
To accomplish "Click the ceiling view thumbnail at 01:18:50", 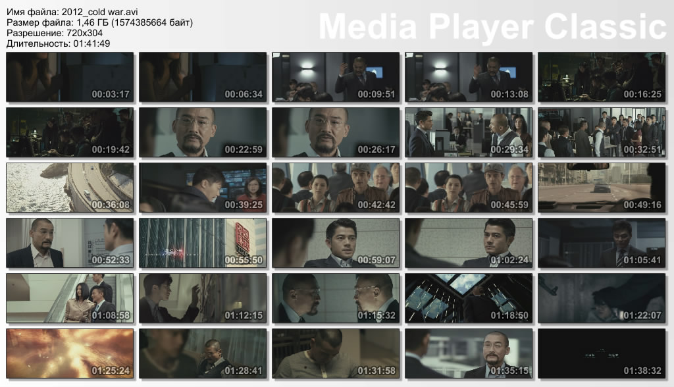I will [x=469, y=298].
